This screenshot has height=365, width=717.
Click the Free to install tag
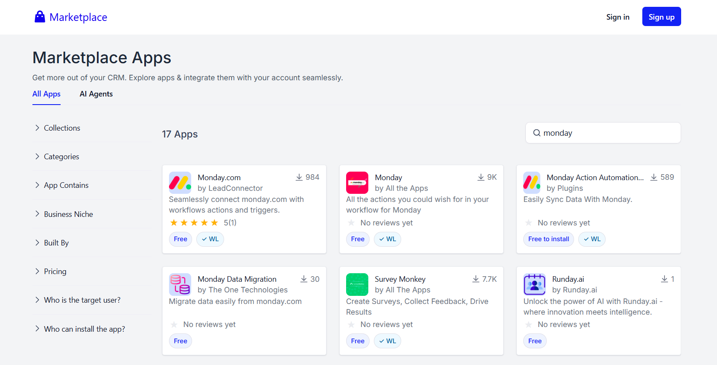[548, 239]
